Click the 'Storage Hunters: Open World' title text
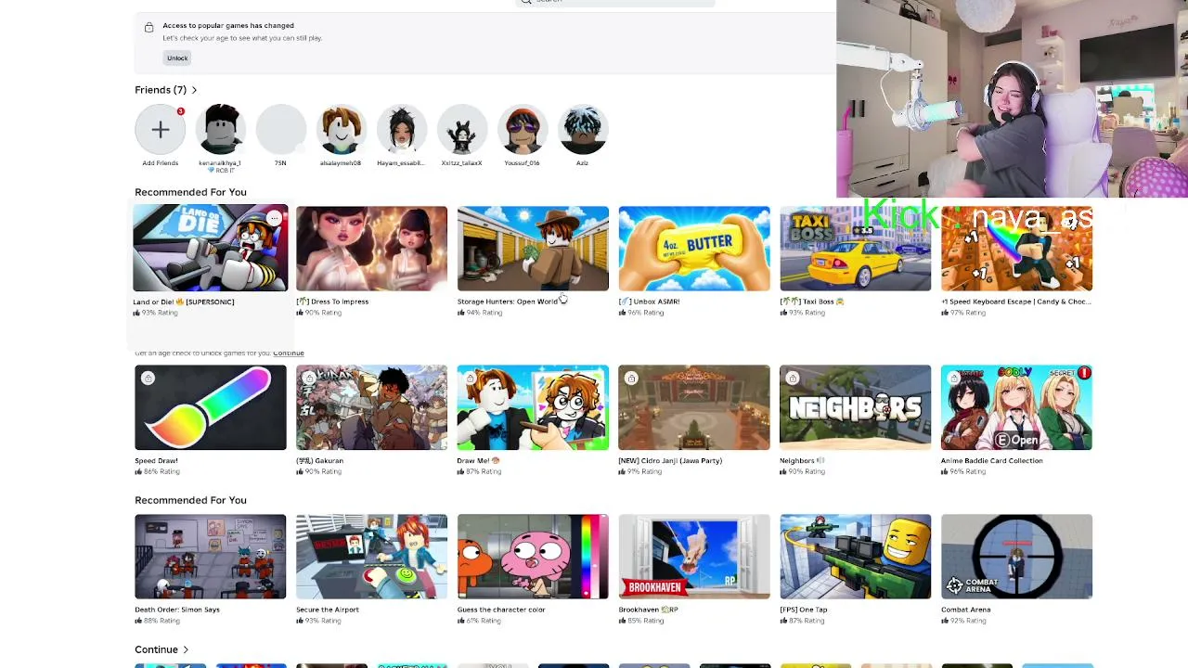Image resolution: width=1188 pixels, height=668 pixels. (x=508, y=302)
